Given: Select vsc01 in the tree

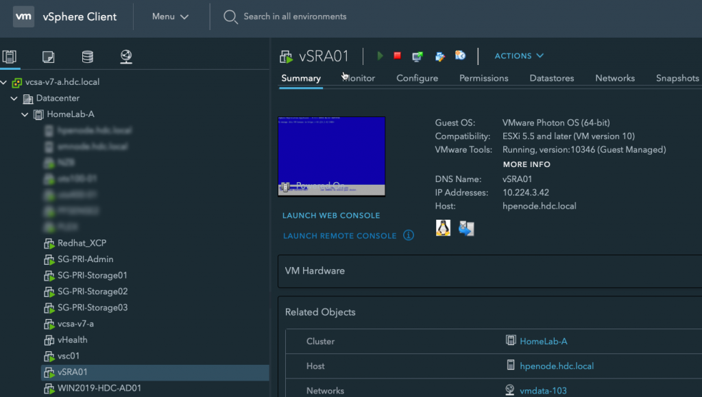Looking at the screenshot, I should [x=68, y=356].
